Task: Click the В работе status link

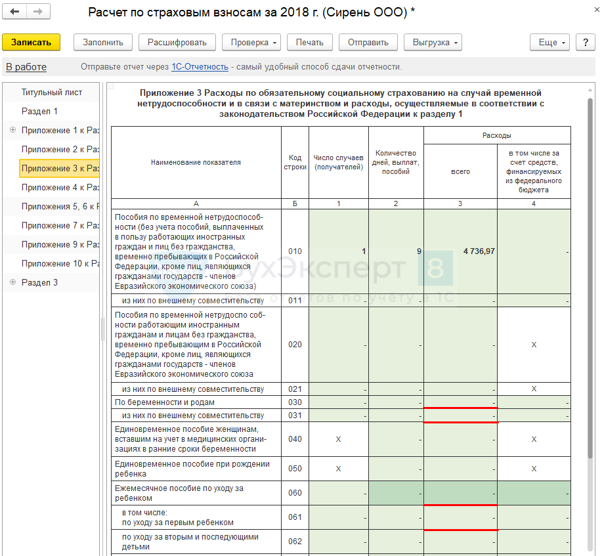Action: pos(26,67)
